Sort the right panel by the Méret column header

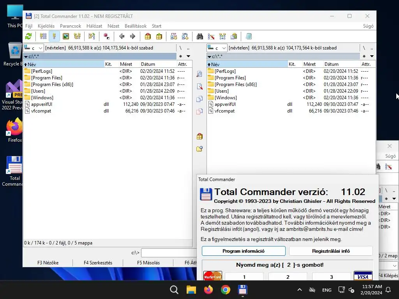312,64
